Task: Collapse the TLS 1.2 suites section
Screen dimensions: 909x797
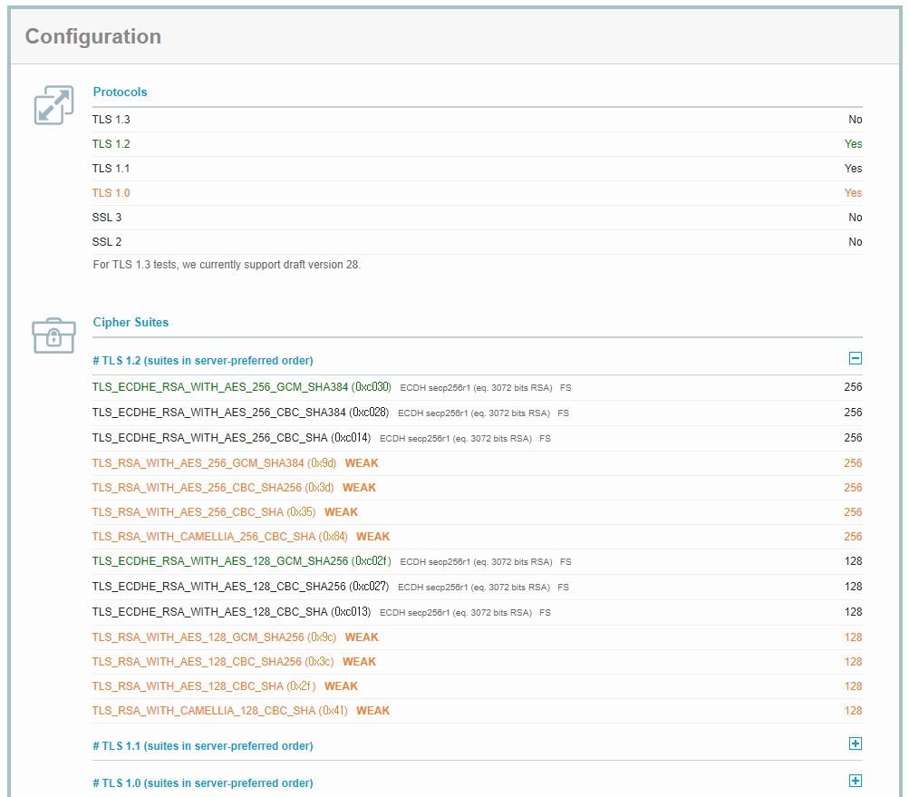Action: [x=855, y=359]
